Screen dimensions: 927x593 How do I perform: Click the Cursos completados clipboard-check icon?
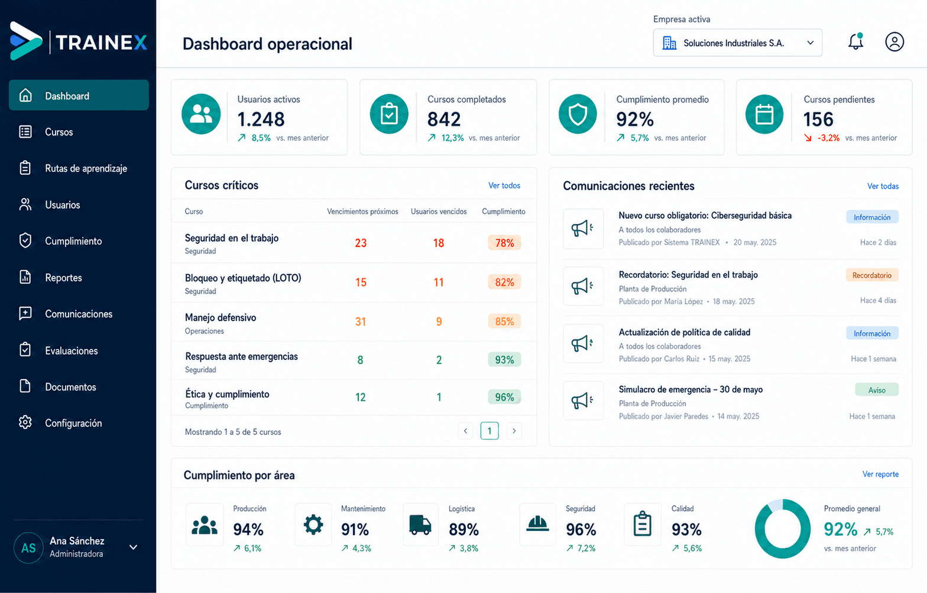tap(389, 114)
